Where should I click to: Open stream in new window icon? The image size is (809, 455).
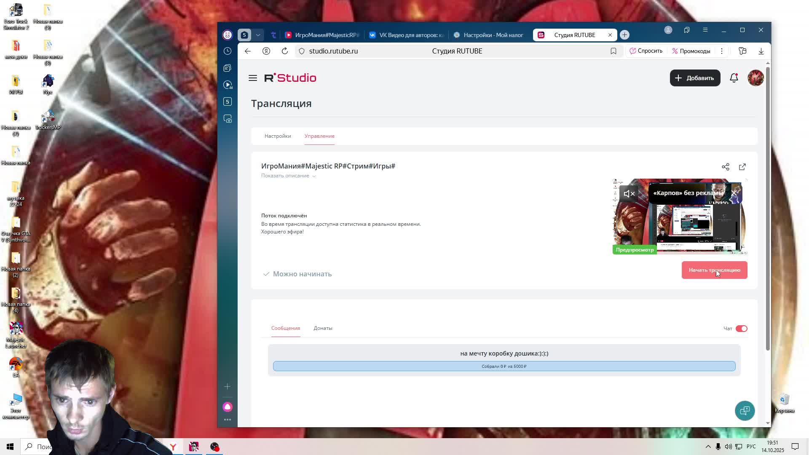pyautogui.click(x=742, y=167)
